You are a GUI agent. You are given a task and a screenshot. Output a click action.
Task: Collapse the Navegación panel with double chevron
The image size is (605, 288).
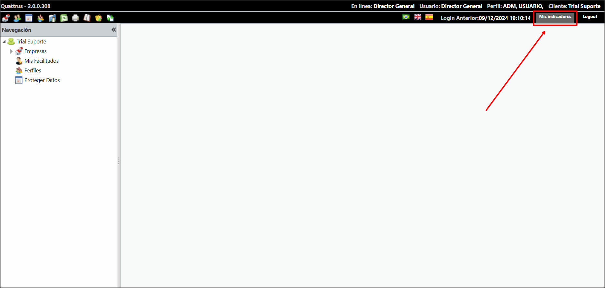tap(114, 30)
